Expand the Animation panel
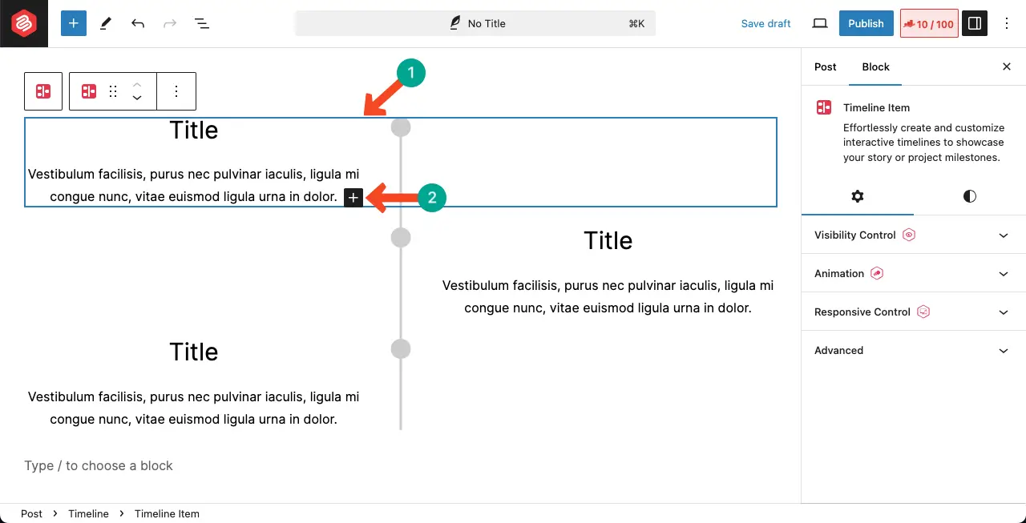 (913, 273)
